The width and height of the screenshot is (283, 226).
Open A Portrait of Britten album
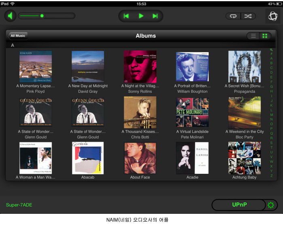[x=192, y=66]
